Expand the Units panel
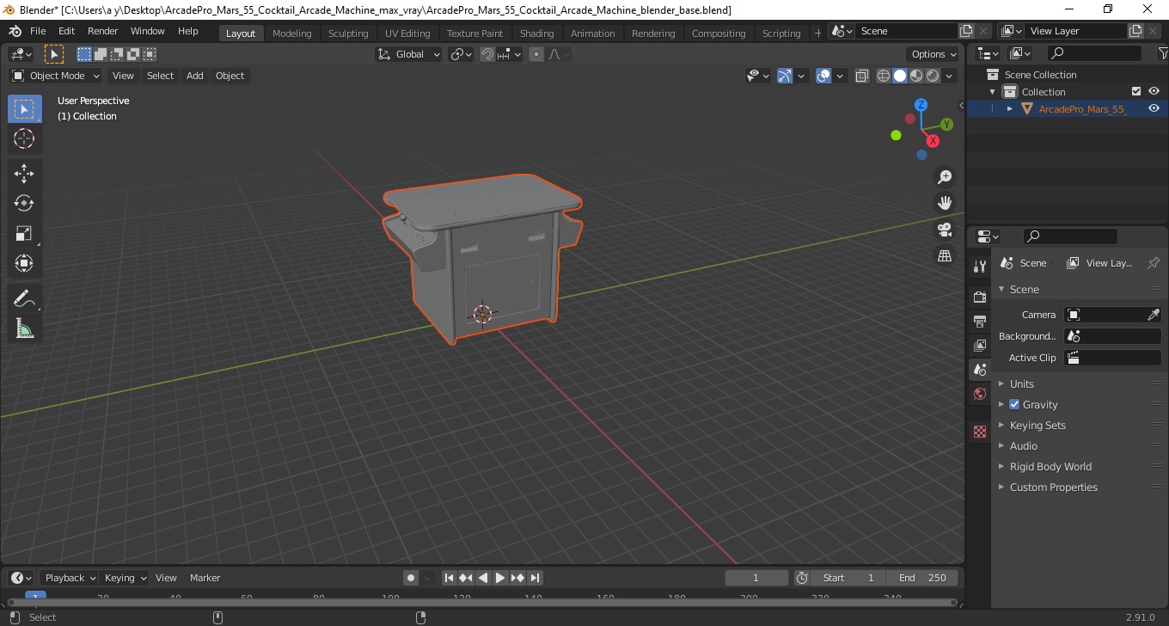Screen dimensions: 1169x626 [x=1021, y=384]
